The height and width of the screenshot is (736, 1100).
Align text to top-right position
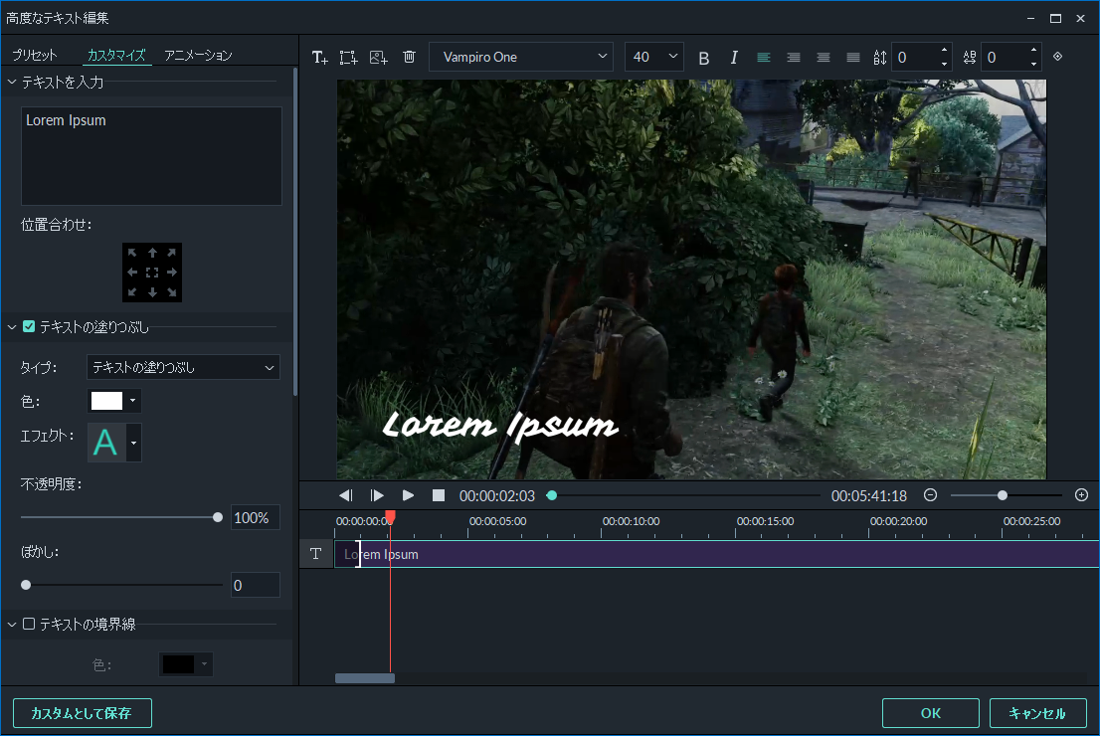[172, 253]
